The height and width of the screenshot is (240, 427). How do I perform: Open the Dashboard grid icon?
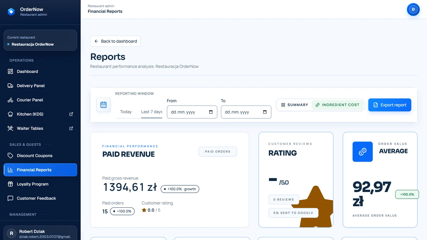click(10, 71)
